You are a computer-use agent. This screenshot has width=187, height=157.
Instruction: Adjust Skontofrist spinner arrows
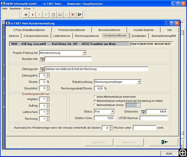pos(48,88)
